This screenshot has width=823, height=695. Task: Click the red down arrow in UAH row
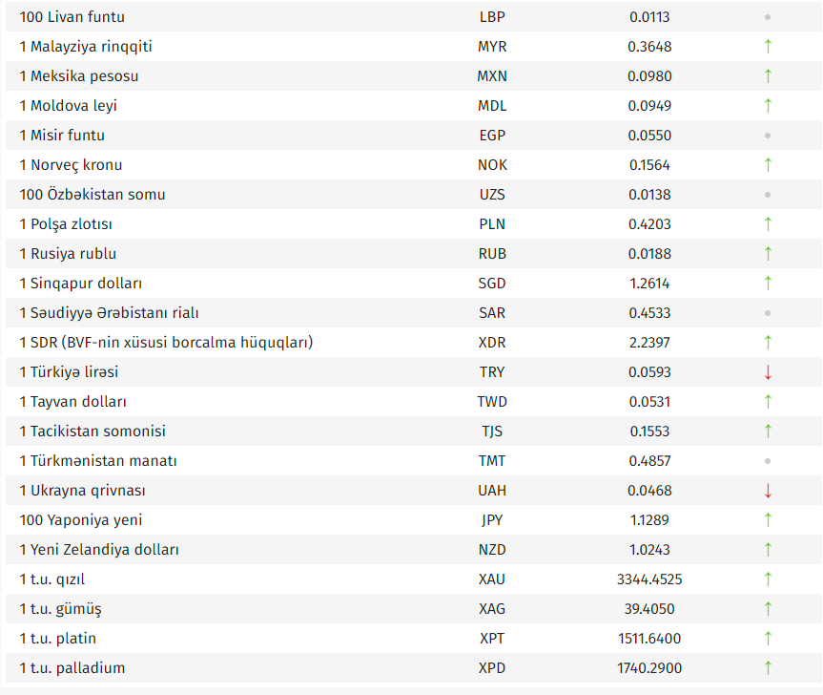click(768, 491)
